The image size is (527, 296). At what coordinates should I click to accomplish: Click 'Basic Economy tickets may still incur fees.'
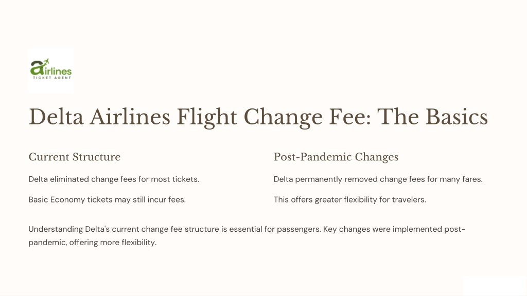[x=107, y=200]
